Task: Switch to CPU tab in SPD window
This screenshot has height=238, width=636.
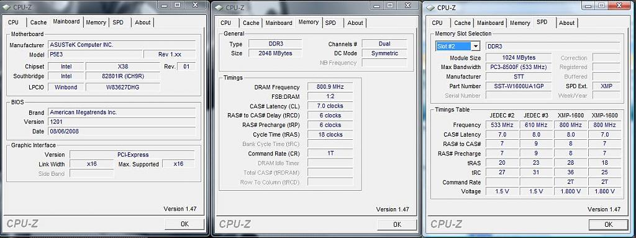Action: click(437, 23)
